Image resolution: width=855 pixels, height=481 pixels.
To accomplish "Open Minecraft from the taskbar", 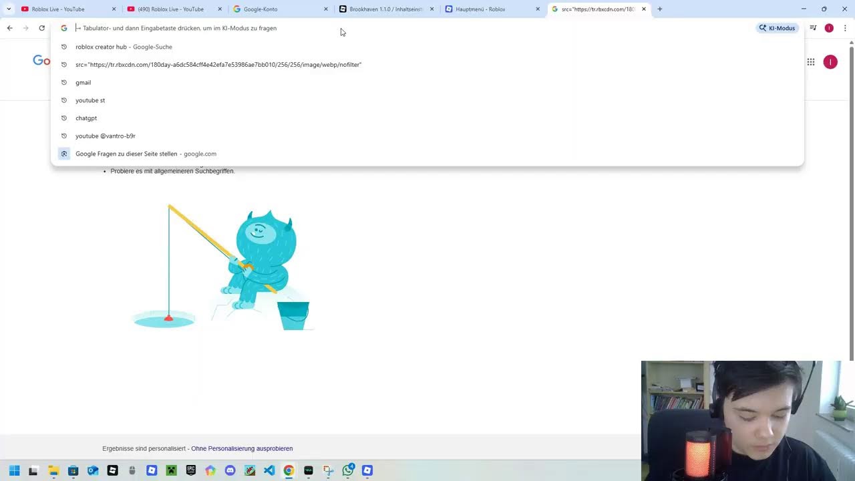I will click(171, 470).
